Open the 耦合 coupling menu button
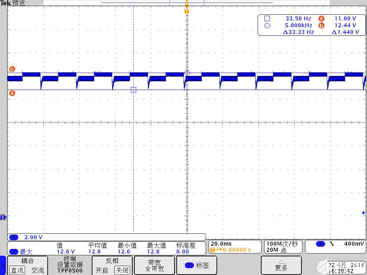Screen dimensions: 367x275 28,265
